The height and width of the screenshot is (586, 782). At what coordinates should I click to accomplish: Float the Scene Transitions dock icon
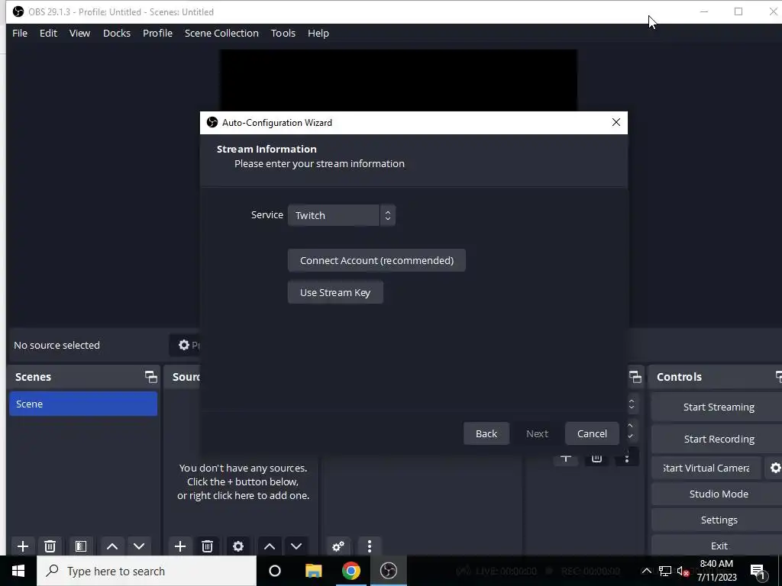pyautogui.click(x=635, y=377)
